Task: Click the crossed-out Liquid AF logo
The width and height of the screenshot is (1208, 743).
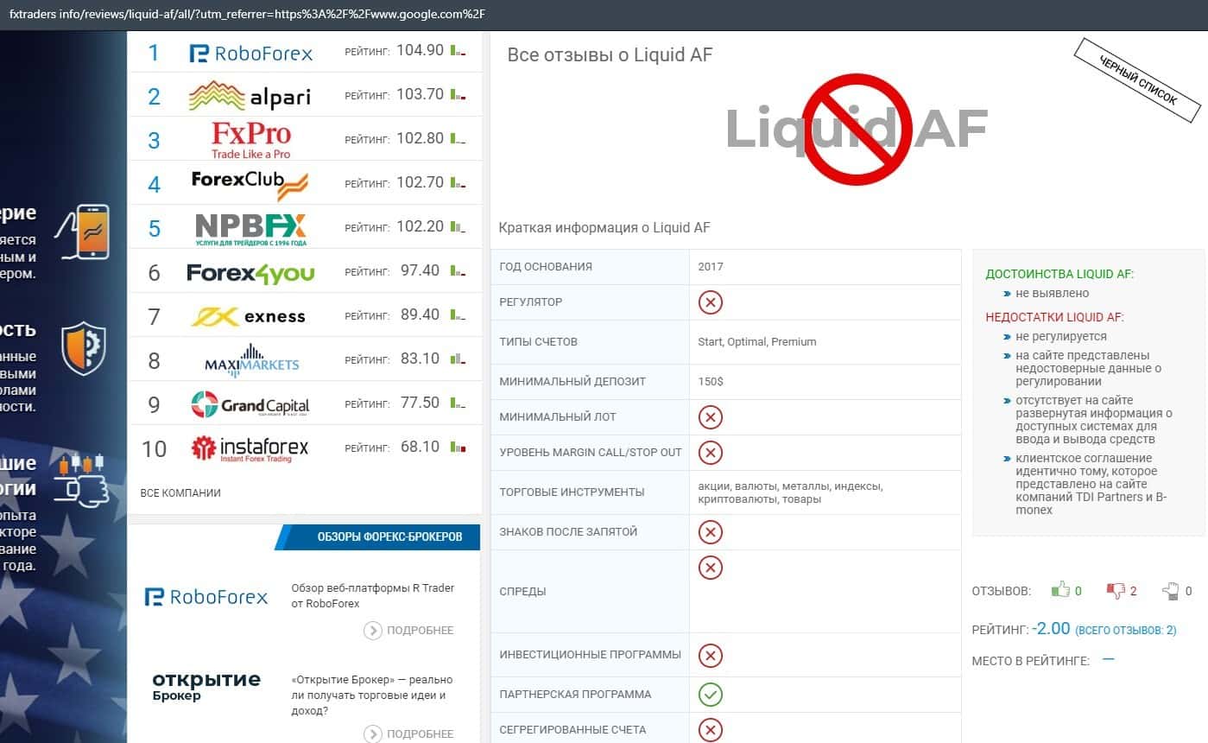Action: [857, 130]
